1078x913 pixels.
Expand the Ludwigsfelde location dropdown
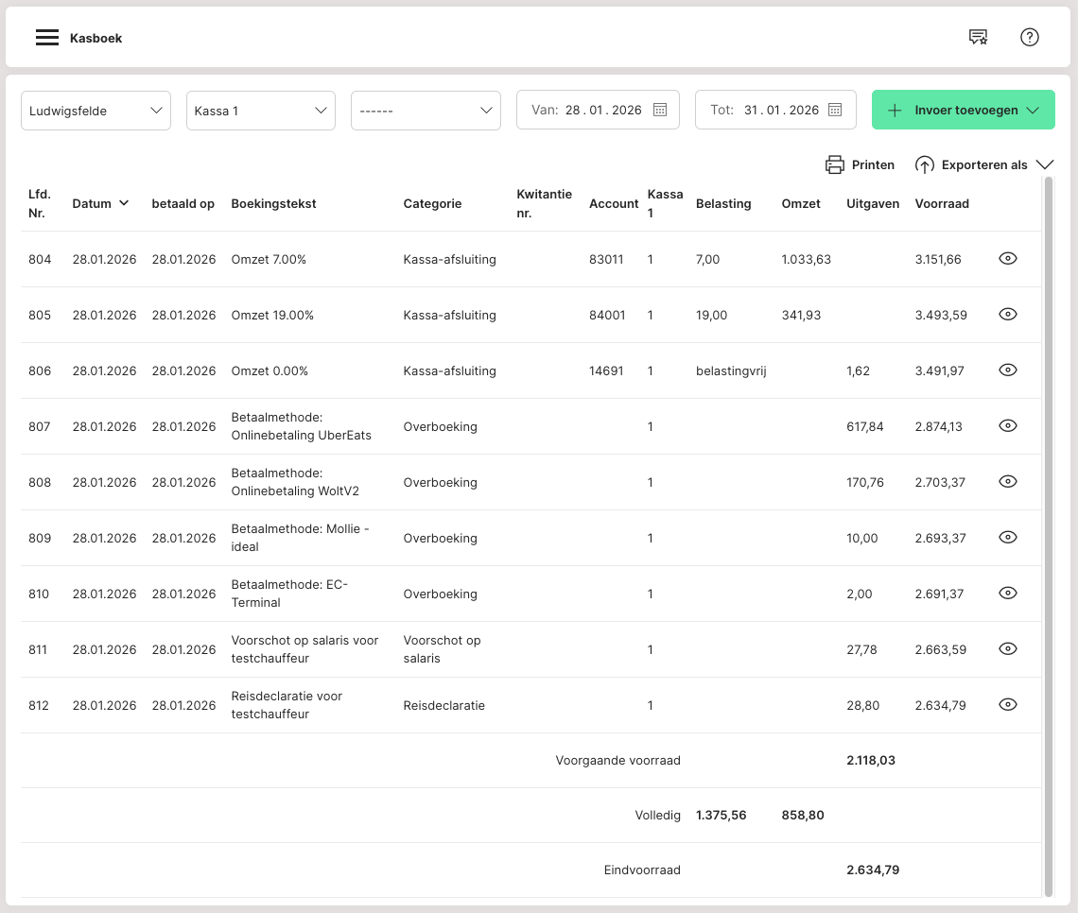click(96, 111)
